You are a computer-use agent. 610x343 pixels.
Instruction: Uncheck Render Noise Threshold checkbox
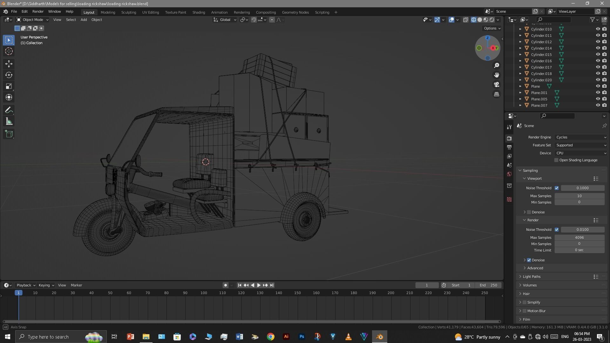click(x=557, y=230)
